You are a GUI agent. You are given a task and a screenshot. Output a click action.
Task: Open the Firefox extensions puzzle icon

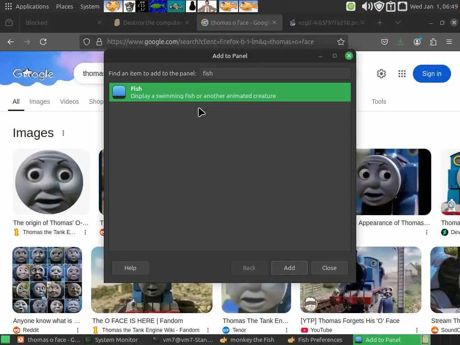tap(433, 42)
